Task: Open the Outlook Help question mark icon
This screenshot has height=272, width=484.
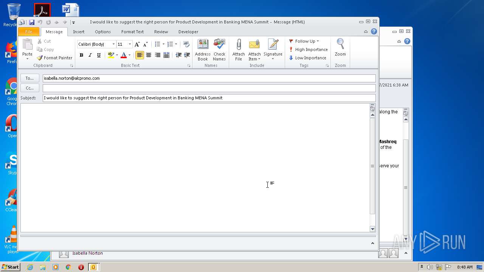Action: pos(374,32)
